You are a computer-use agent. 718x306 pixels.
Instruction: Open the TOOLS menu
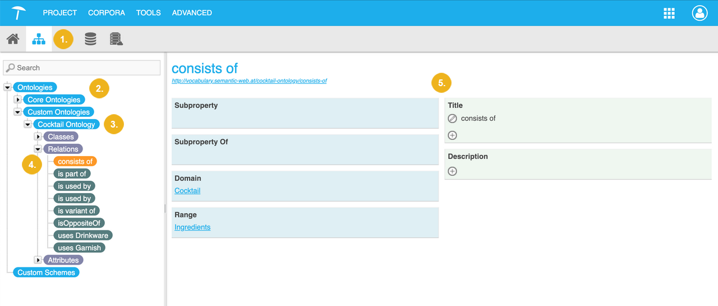(x=148, y=13)
